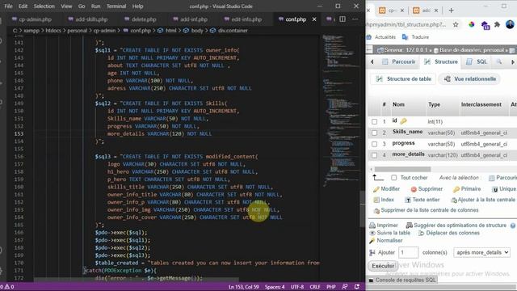
Task: Select Vue relationnelle sub-tab
Action: [469, 79]
